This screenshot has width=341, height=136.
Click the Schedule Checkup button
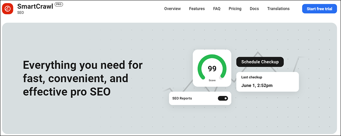coord(260,62)
